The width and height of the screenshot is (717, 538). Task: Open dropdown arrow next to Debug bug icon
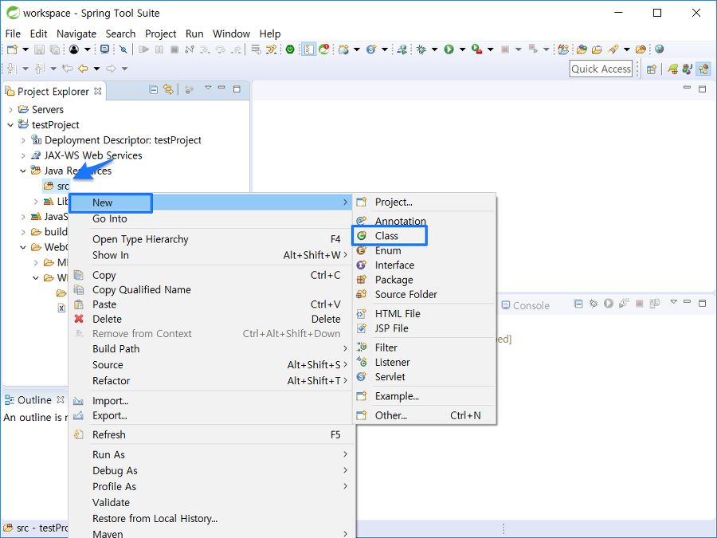434,49
